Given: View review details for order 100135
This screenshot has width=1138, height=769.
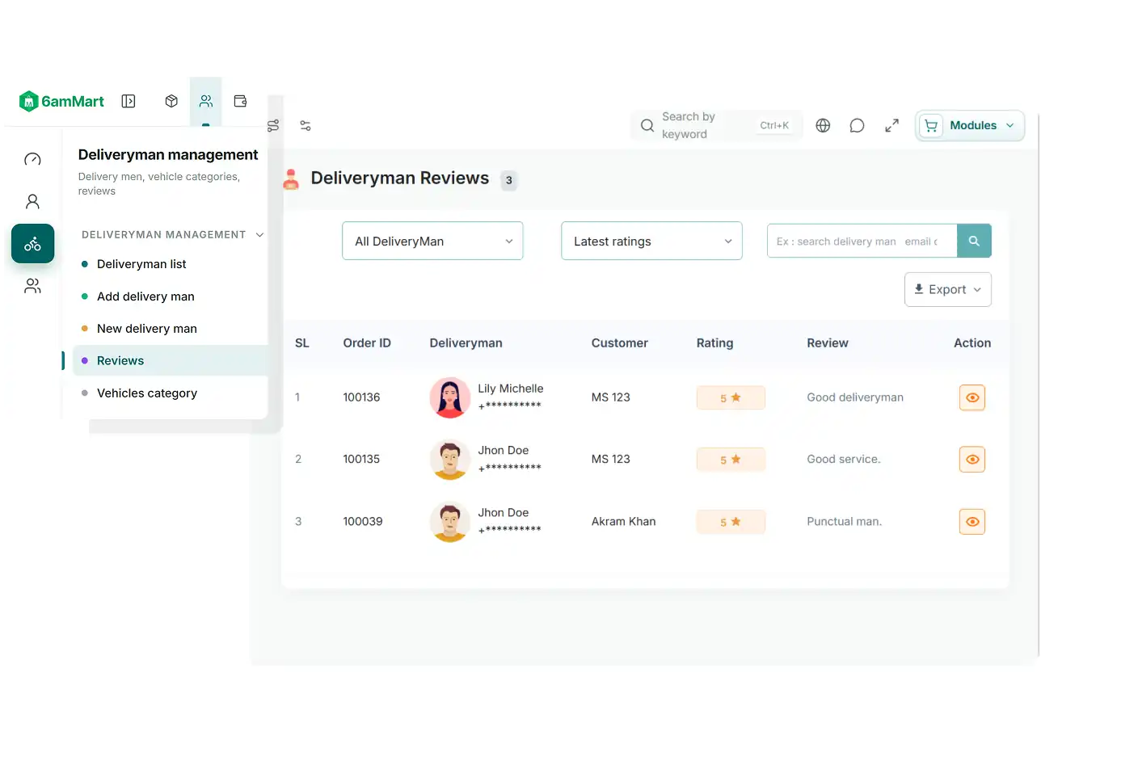Looking at the screenshot, I should (x=972, y=460).
